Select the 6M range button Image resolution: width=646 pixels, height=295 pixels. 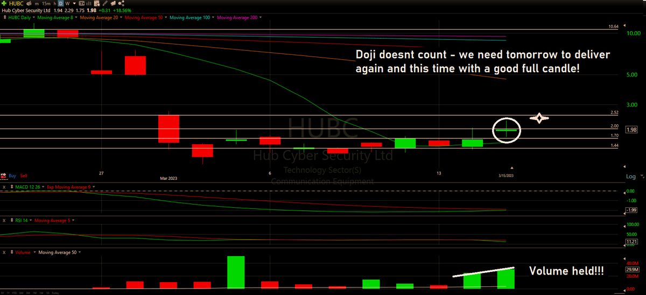(x=21, y=293)
